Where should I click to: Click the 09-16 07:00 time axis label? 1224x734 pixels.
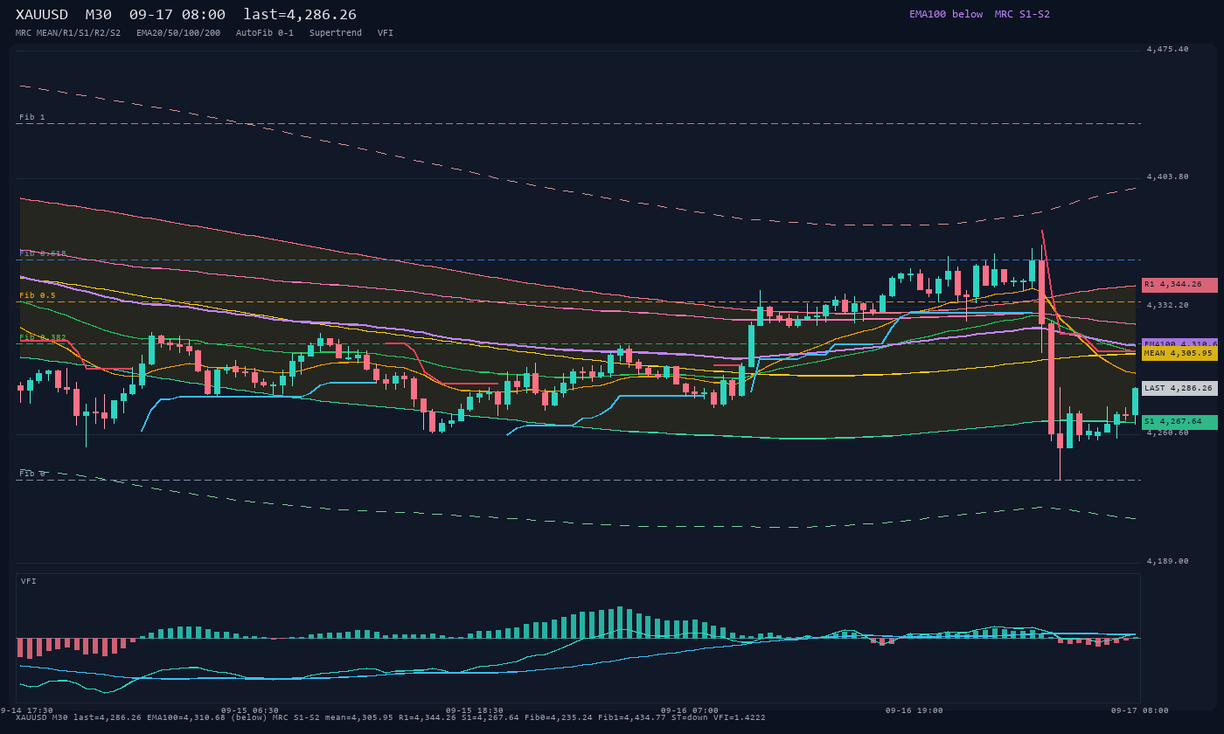(x=690, y=710)
